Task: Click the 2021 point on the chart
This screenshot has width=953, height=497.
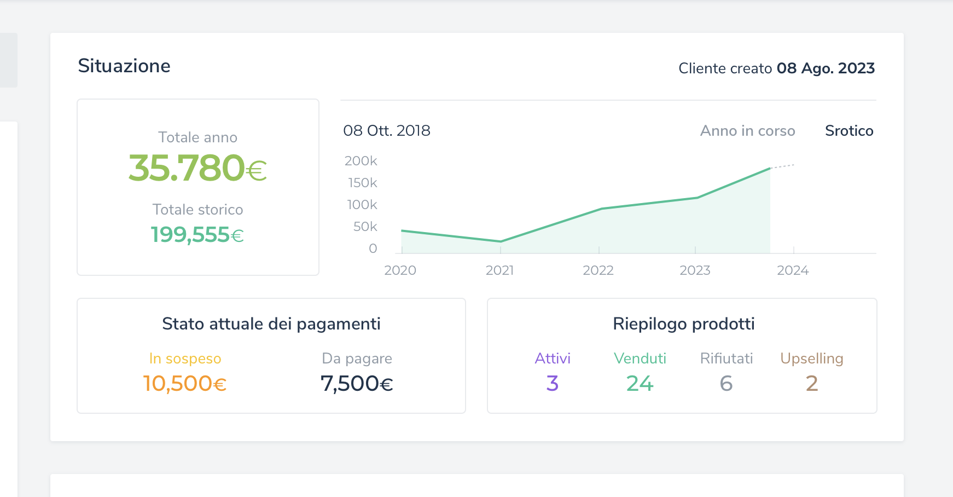Action: [x=501, y=241]
